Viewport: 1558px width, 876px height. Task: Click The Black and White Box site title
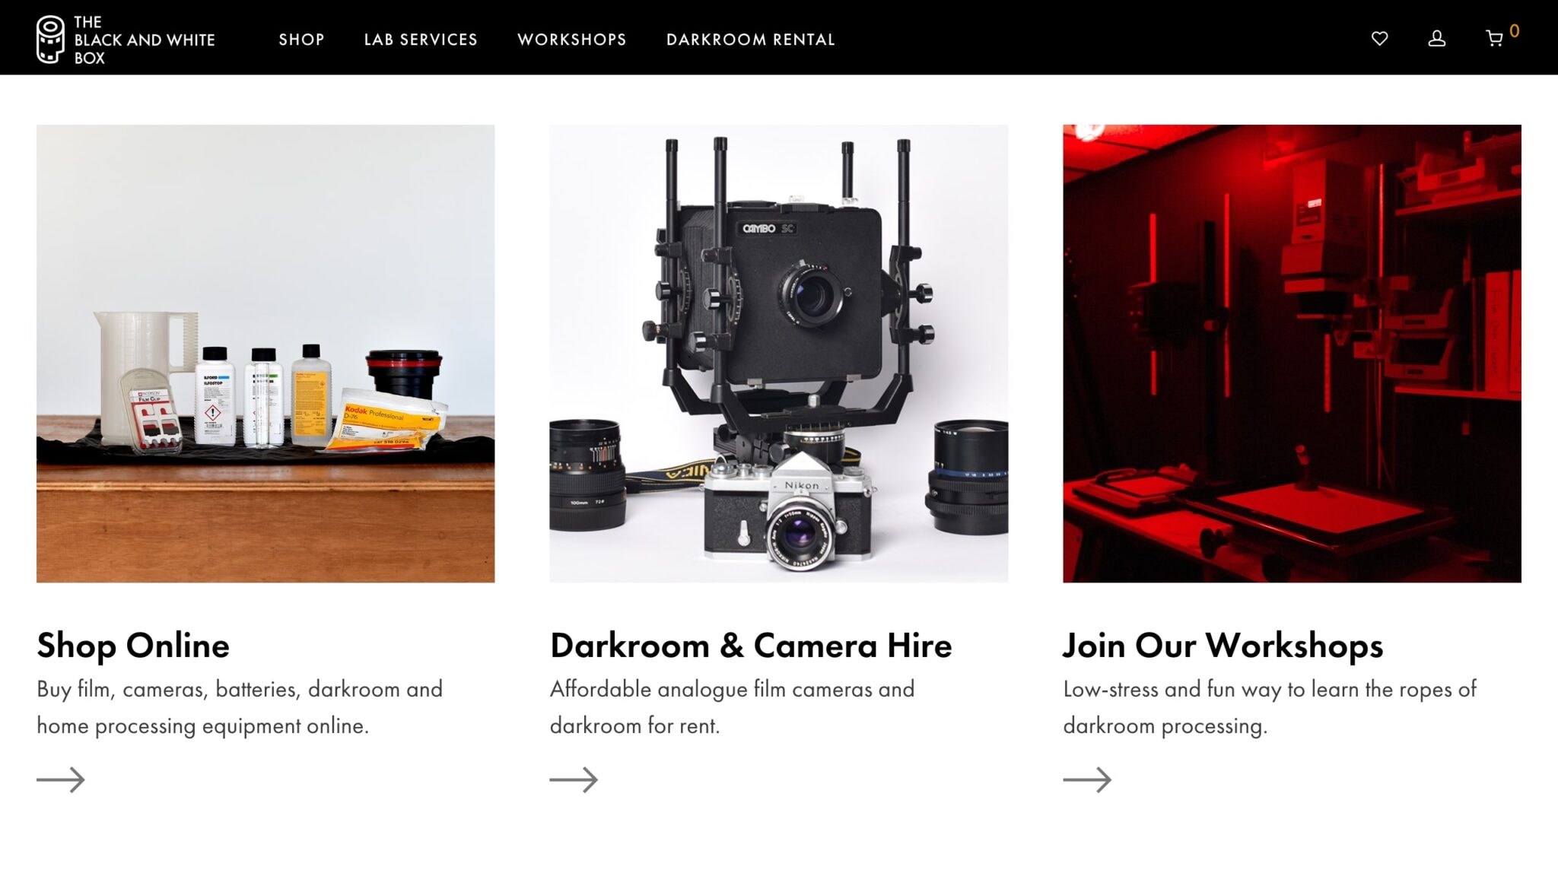(145, 40)
